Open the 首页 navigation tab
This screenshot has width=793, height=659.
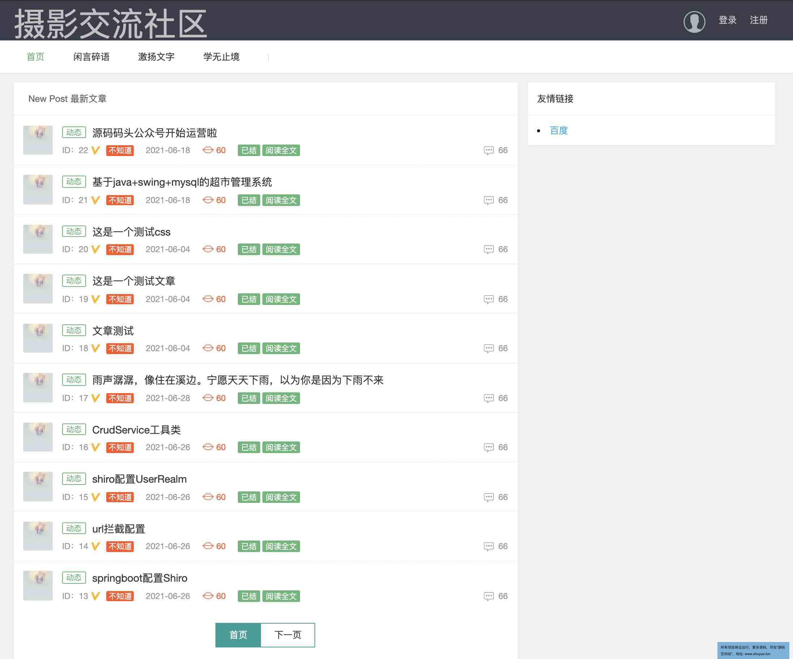(35, 57)
